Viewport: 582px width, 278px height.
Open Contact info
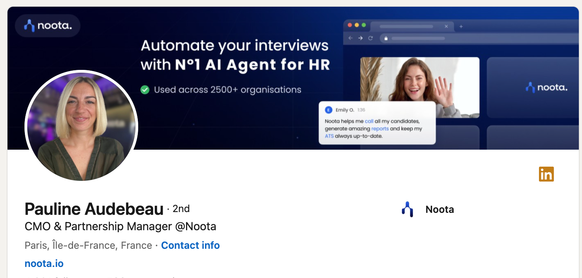(190, 245)
